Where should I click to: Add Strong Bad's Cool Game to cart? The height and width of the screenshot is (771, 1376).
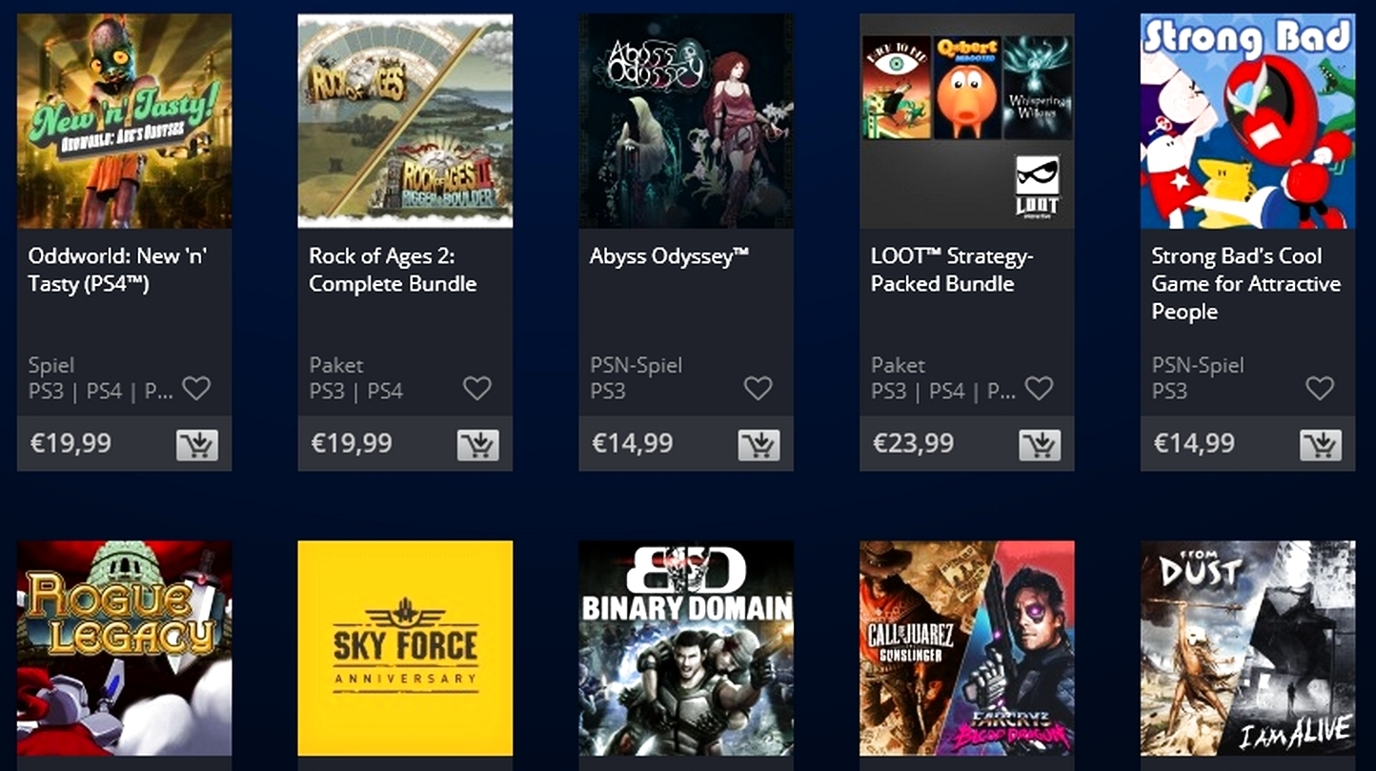coord(1321,444)
